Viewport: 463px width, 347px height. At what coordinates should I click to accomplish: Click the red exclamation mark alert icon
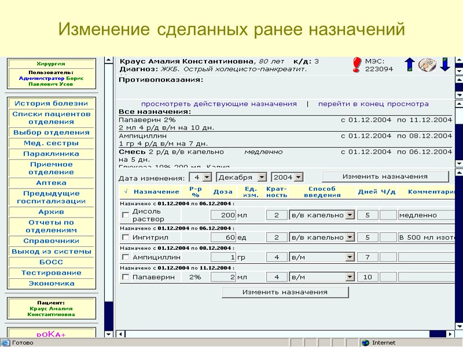tap(357, 65)
